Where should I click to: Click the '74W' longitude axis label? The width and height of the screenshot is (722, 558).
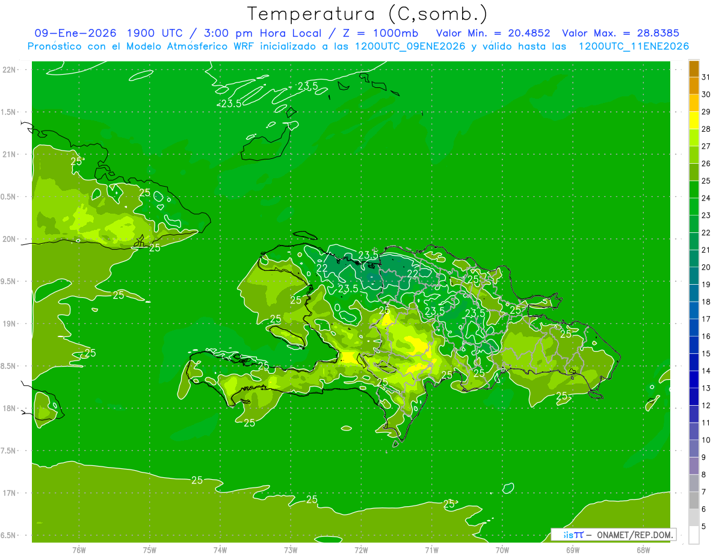tap(220, 550)
